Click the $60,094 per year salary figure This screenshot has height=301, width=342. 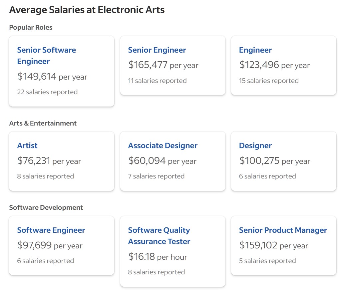coord(163,161)
